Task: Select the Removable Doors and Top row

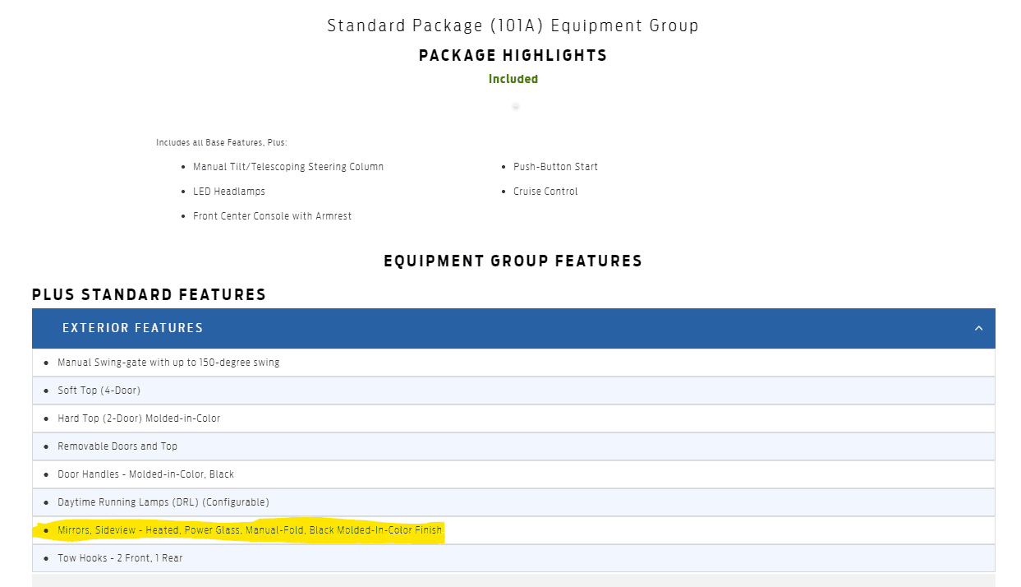Action: point(513,446)
